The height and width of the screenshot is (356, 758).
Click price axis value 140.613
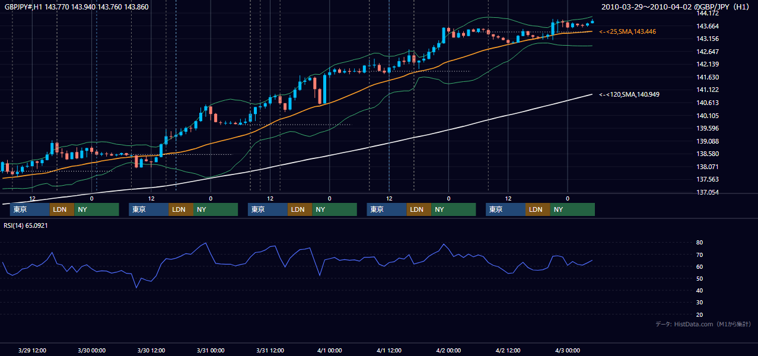pyautogui.click(x=709, y=103)
